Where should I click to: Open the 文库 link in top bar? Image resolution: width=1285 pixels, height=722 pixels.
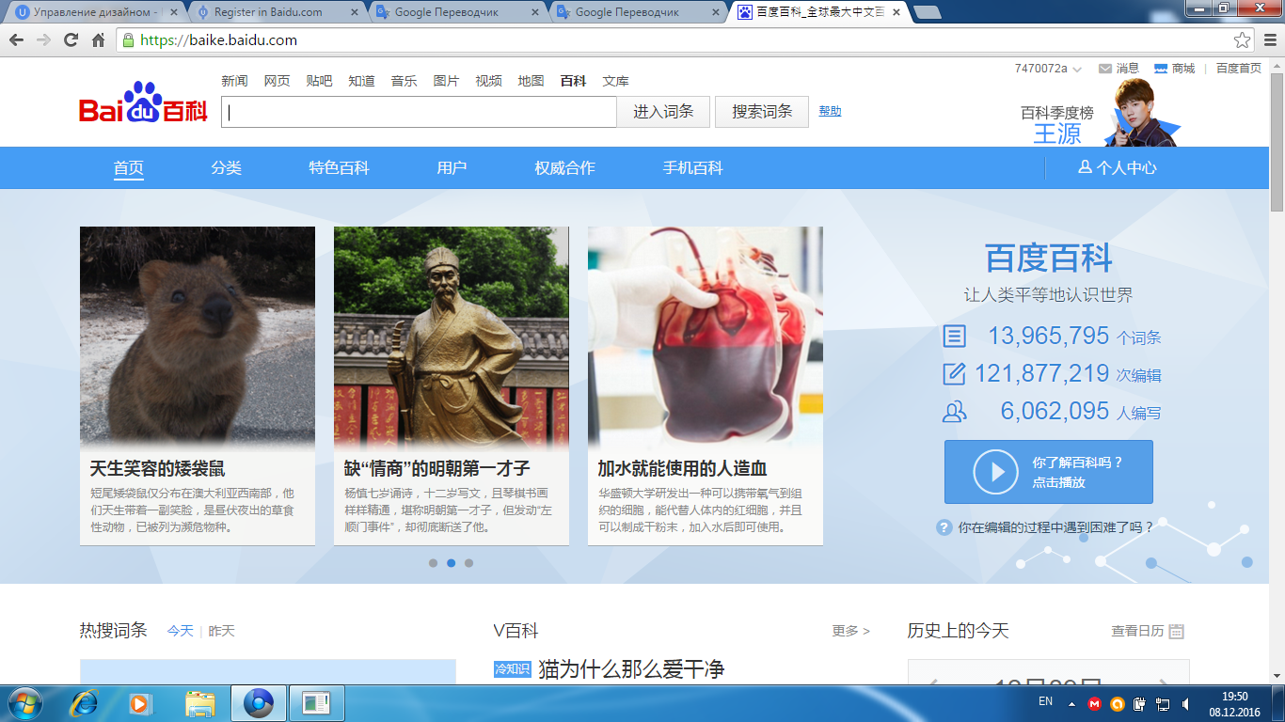pyautogui.click(x=615, y=81)
